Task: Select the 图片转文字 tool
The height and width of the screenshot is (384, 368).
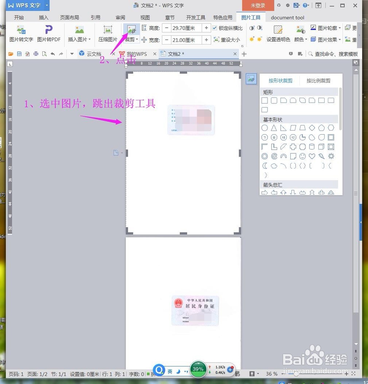Action: coord(21,33)
